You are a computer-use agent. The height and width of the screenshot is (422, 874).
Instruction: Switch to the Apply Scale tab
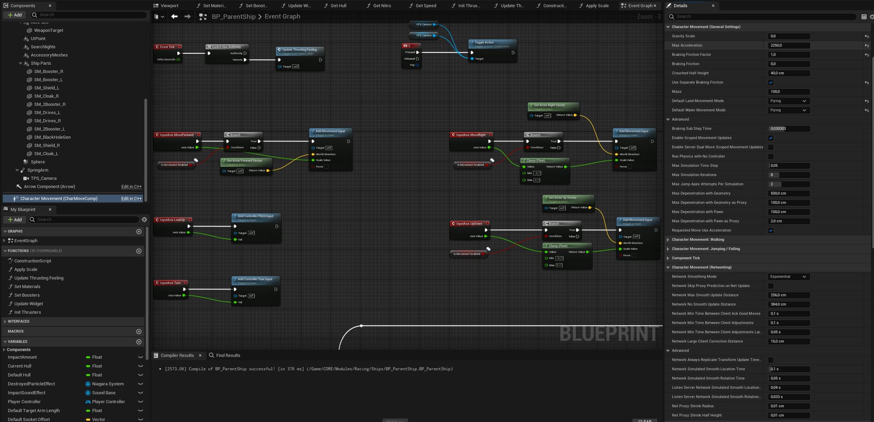tap(594, 5)
